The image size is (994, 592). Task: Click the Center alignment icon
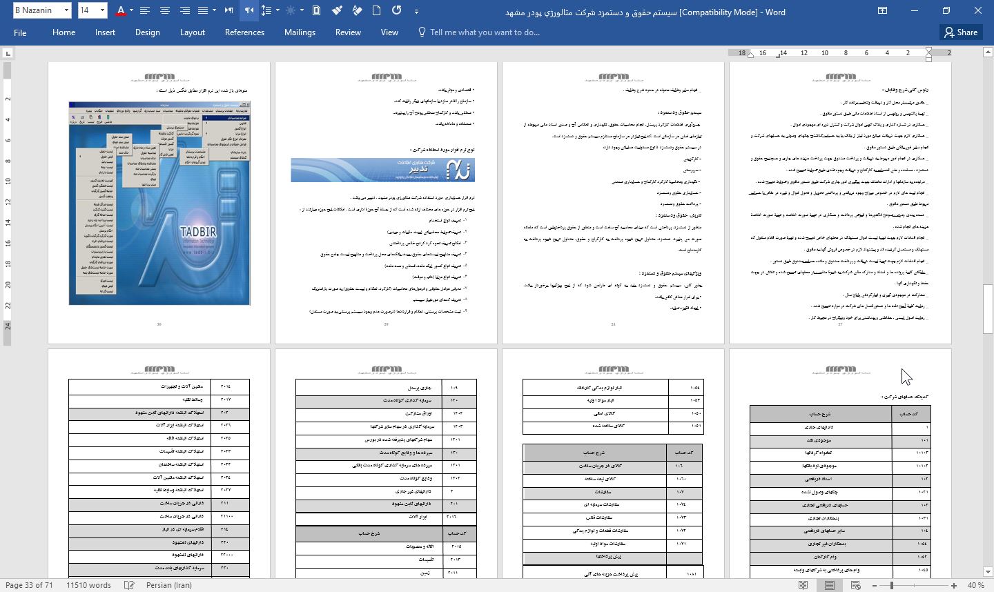click(x=165, y=10)
